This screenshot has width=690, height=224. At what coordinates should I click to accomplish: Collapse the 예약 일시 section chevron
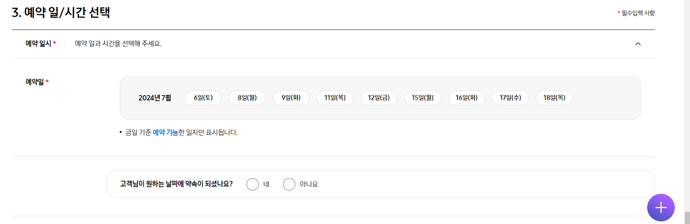click(x=638, y=44)
